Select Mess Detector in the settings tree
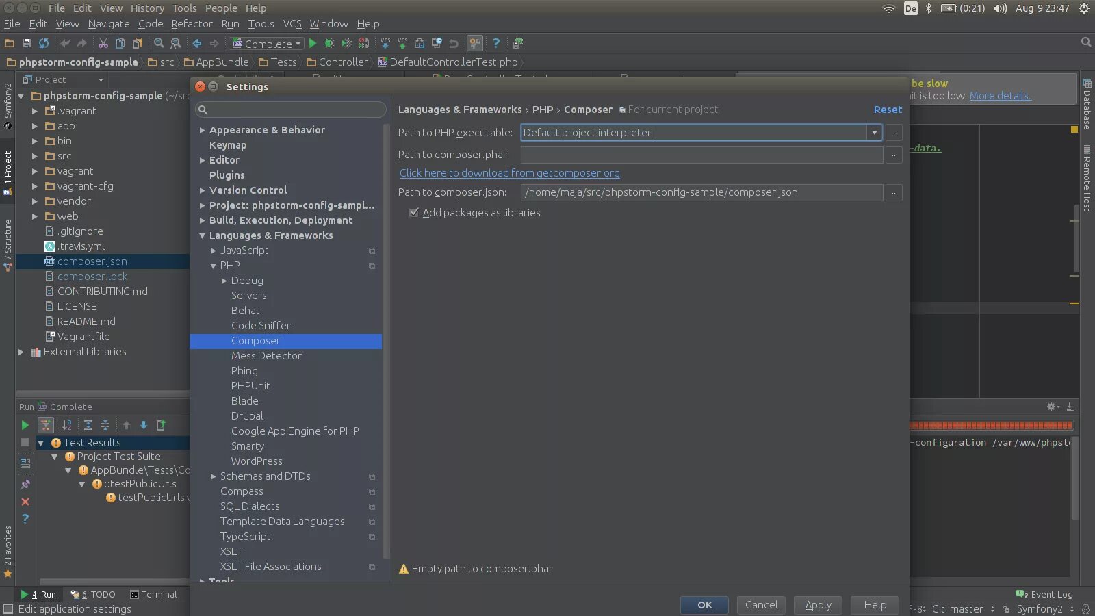Image resolution: width=1095 pixels, height=616 pixels. point(266,356)
